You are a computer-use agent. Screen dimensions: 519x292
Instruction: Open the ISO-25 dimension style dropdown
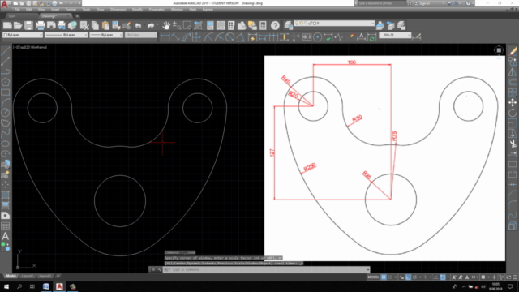[395, 35]
